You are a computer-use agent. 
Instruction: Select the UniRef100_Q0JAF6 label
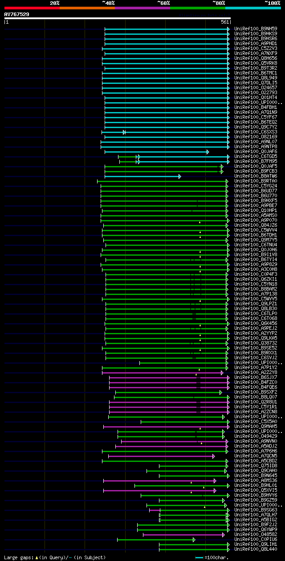[256, 151]
